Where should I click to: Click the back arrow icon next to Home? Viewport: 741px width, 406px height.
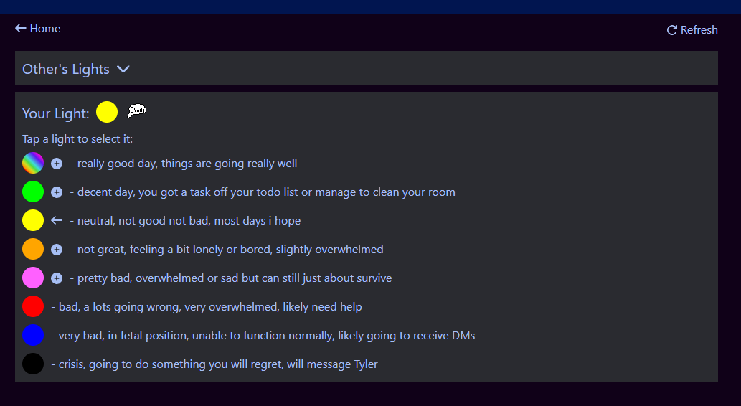(20, 29)
